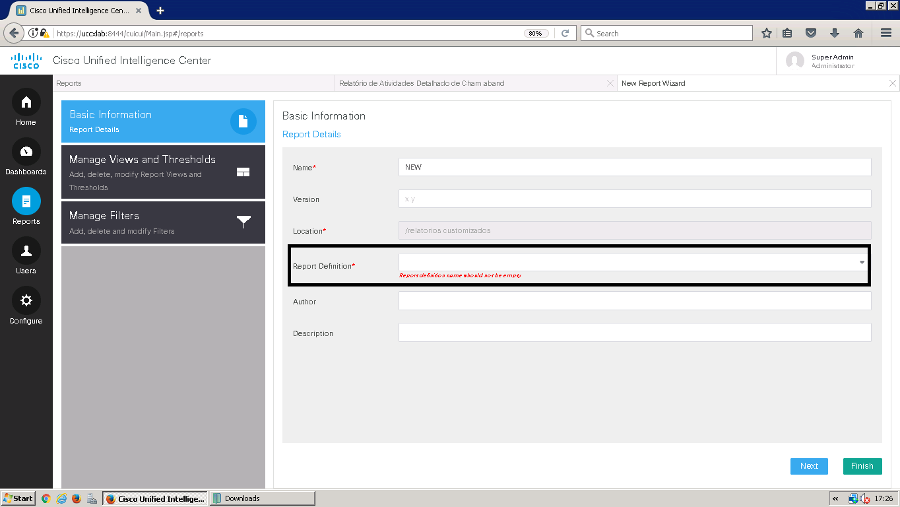Open browser downloads arrow
The image size is (900, 507).
coord(835,33)
